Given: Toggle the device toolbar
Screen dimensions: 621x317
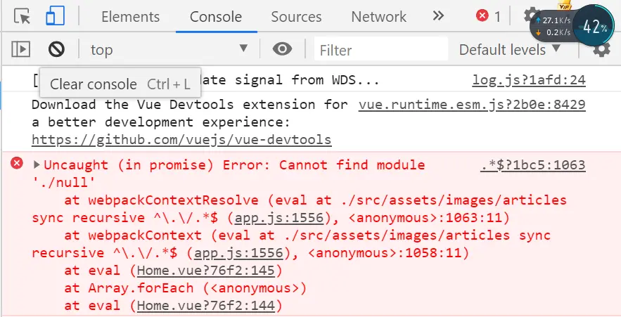Looking at the screenshot, I should point(58,16).
